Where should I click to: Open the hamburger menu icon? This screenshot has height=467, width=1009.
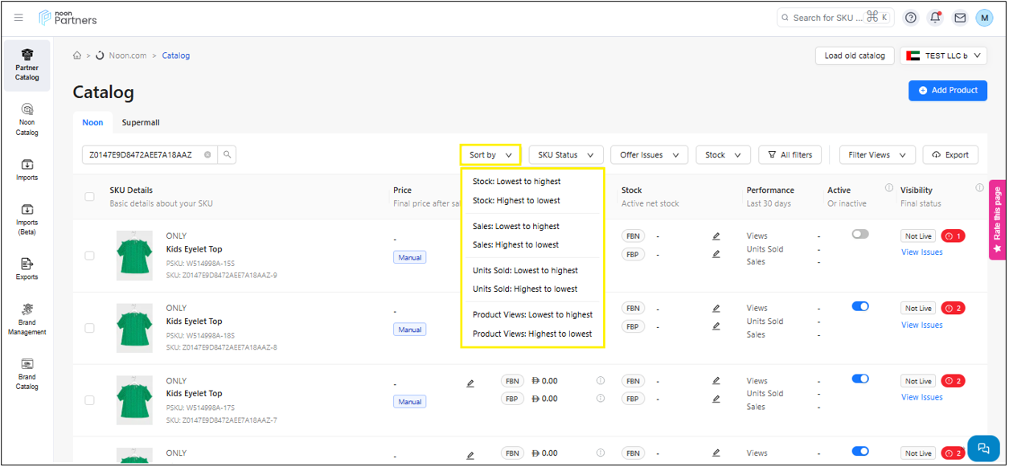pos(18,18)
